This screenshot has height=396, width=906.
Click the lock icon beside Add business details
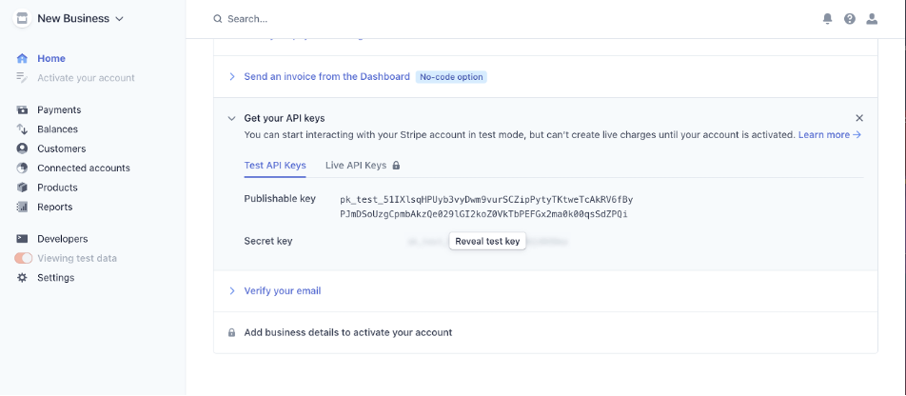[x=231, y=333]
